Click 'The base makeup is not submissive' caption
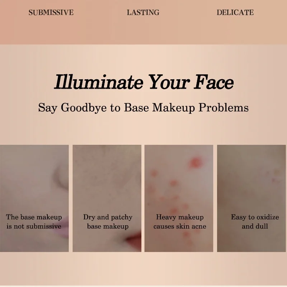Screen dimensions: 287x287 point(34,222)
